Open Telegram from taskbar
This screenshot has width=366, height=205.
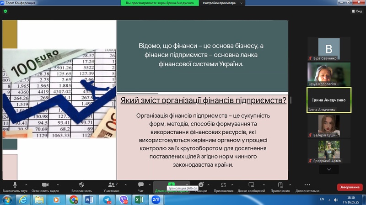pyautogui.click(x=107, y=200)
